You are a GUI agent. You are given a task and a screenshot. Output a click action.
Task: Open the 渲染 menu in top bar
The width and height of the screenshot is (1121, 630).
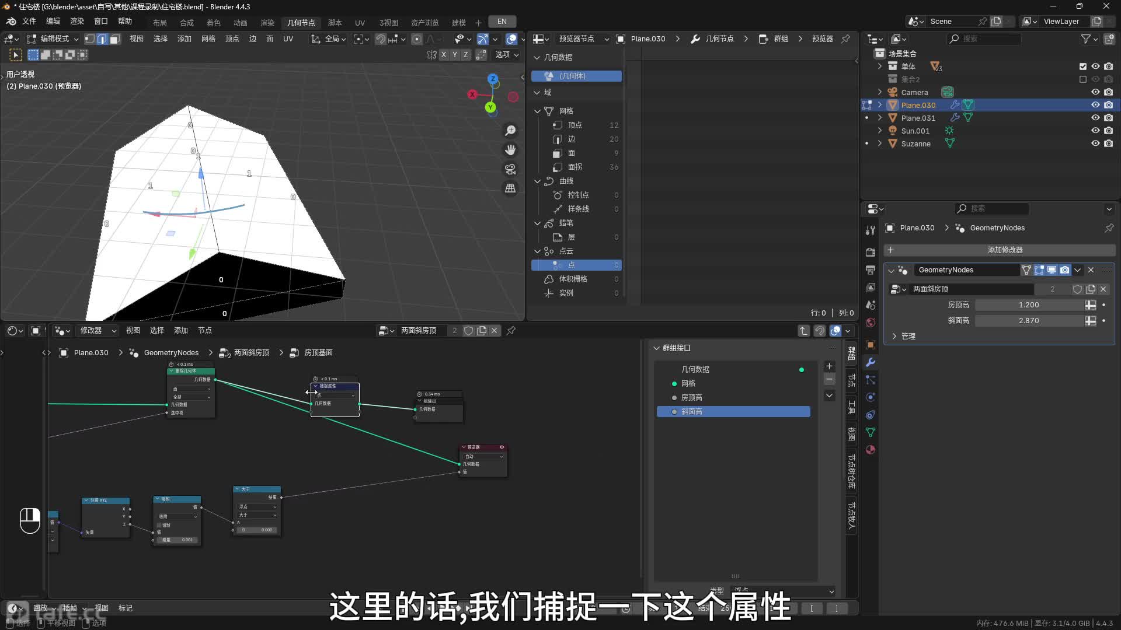point(77,22)
